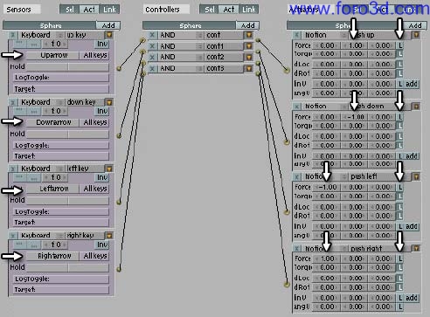Toggle linV add button in push right actuator
The height and width of the screenshot is (317, 430).
tap(412, 298)
